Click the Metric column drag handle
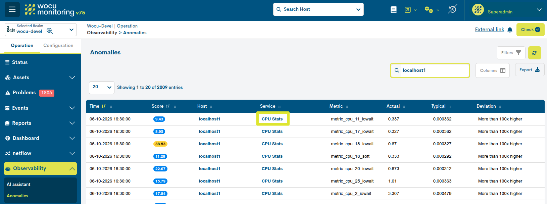The image size is (547, 204). (x=347, y=106)
